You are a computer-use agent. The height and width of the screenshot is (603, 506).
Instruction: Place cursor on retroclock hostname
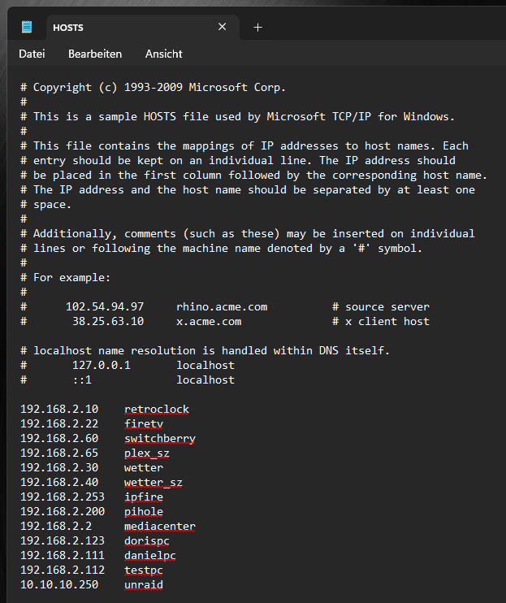click(x=157, y=410)
